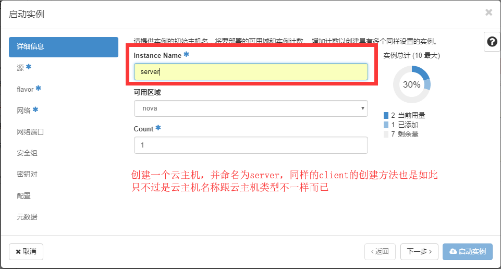The image size is (501, 269).
Task: Click the 下一步 next button
Action: (x=419, y=252)
